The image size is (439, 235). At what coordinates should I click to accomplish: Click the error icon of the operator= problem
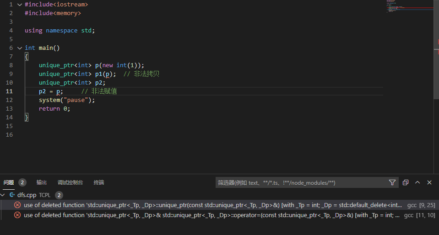tap(17, 215)
